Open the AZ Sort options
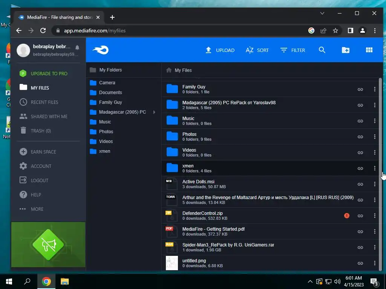The width and height of the screenshot is (386, 289). pos(257,50)
